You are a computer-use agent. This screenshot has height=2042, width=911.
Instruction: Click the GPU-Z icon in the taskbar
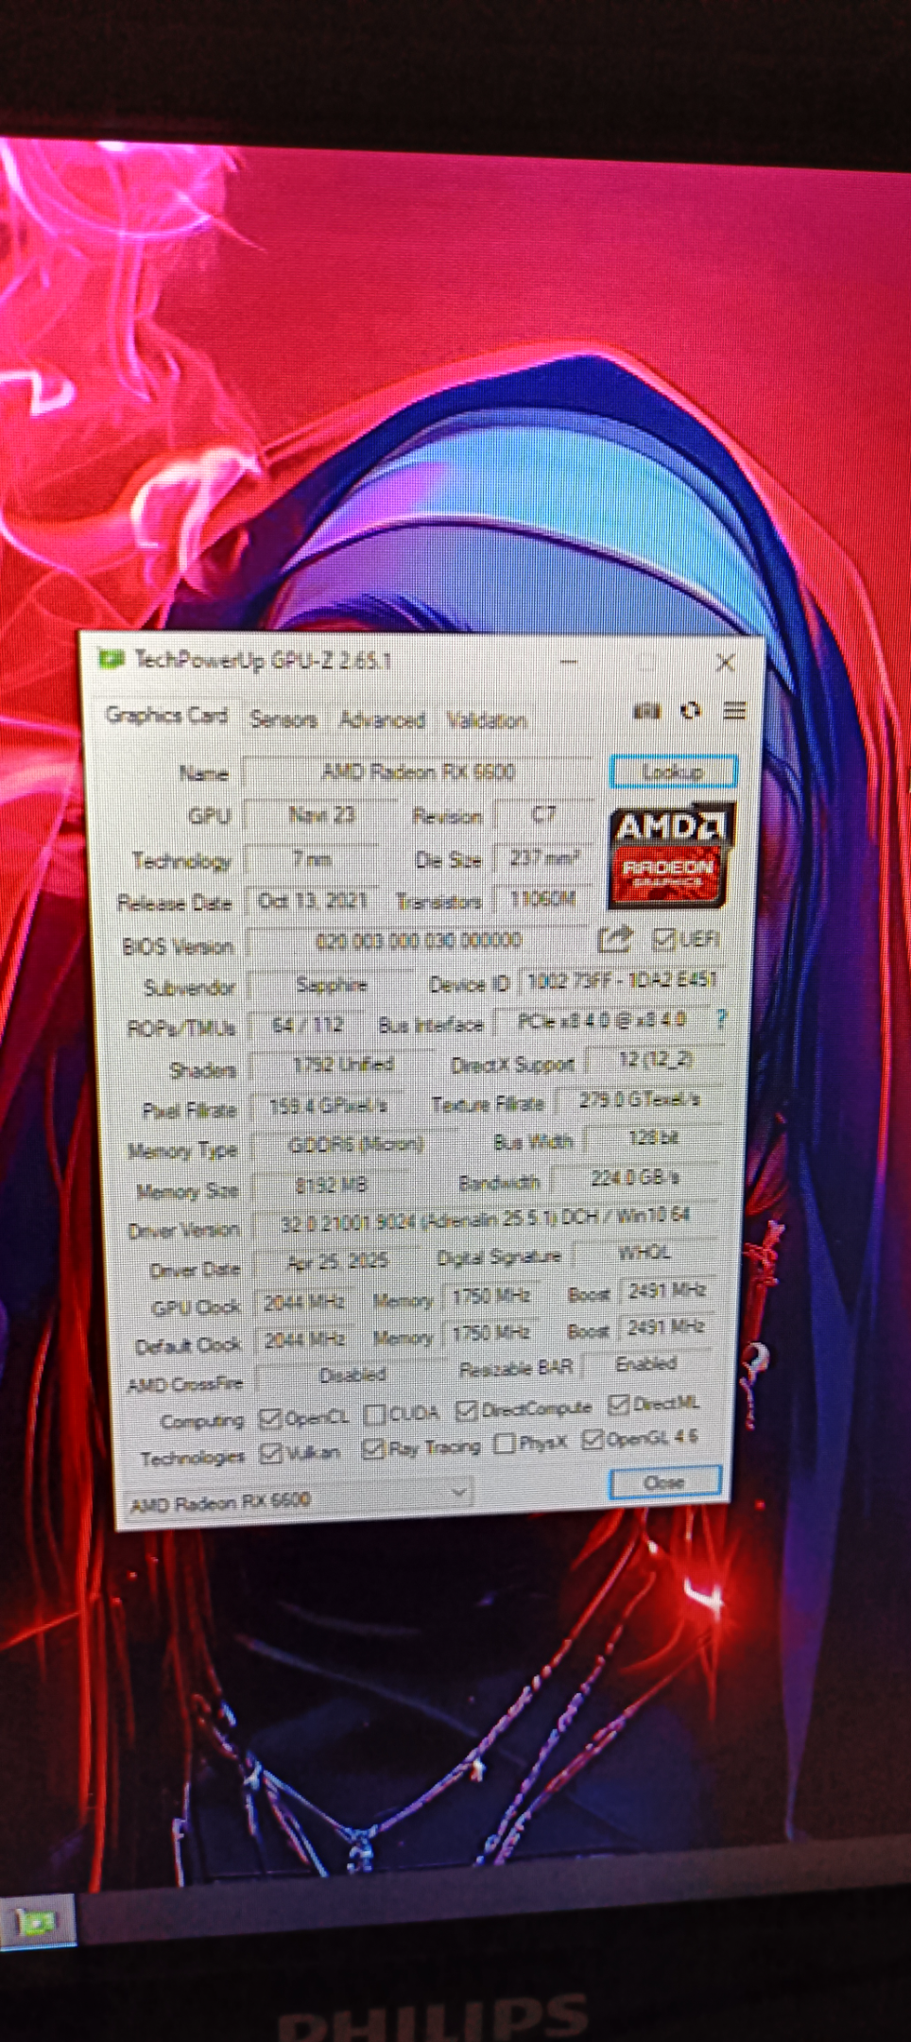tap(35, 1922)
